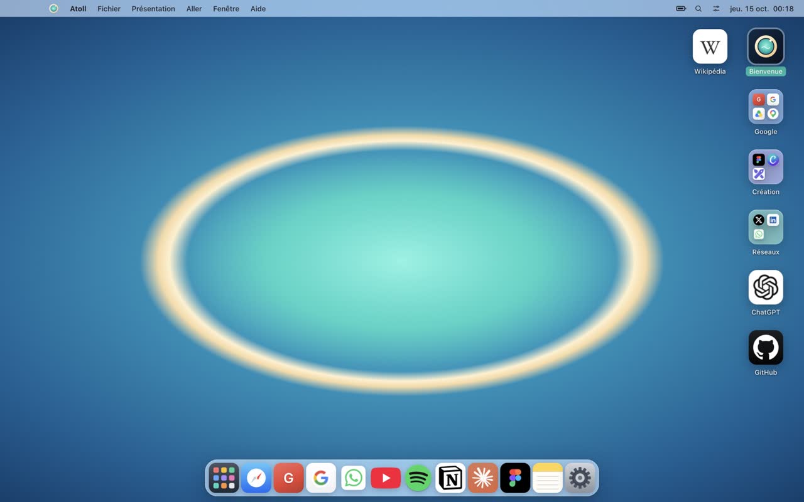Open YouTube from the dock
804x502 pixels.
click(386, 478)
